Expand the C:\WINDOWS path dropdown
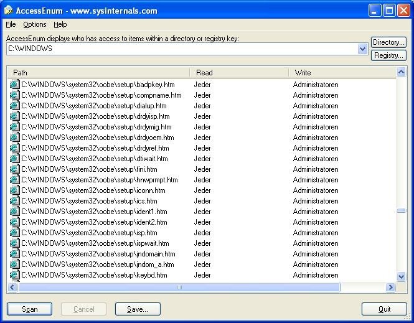The width and height of the screenshot is (414, 323). tap(362, 49)
